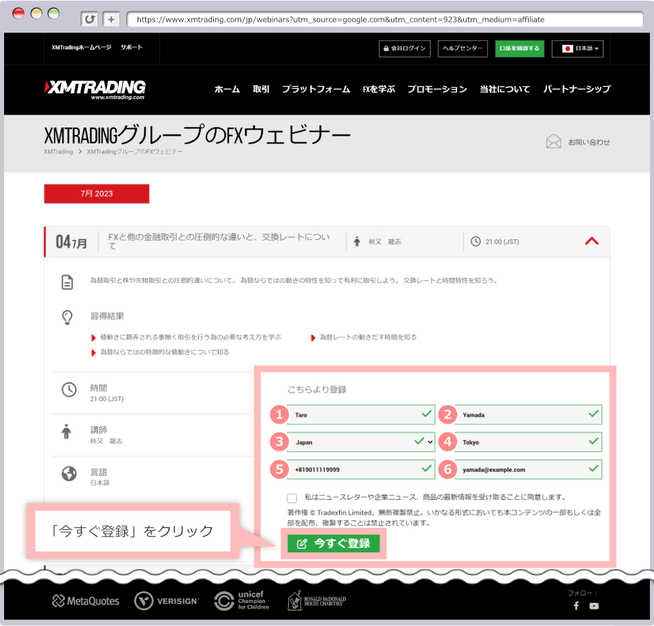Click the XMTrading breadcrumb link

pos(58,151)
